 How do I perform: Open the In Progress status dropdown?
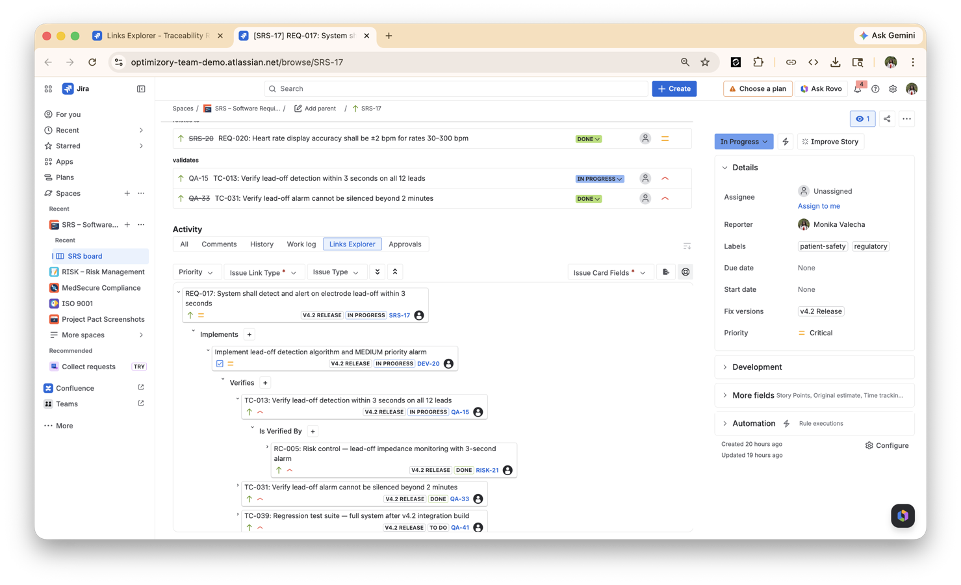[x=743, y=141]
